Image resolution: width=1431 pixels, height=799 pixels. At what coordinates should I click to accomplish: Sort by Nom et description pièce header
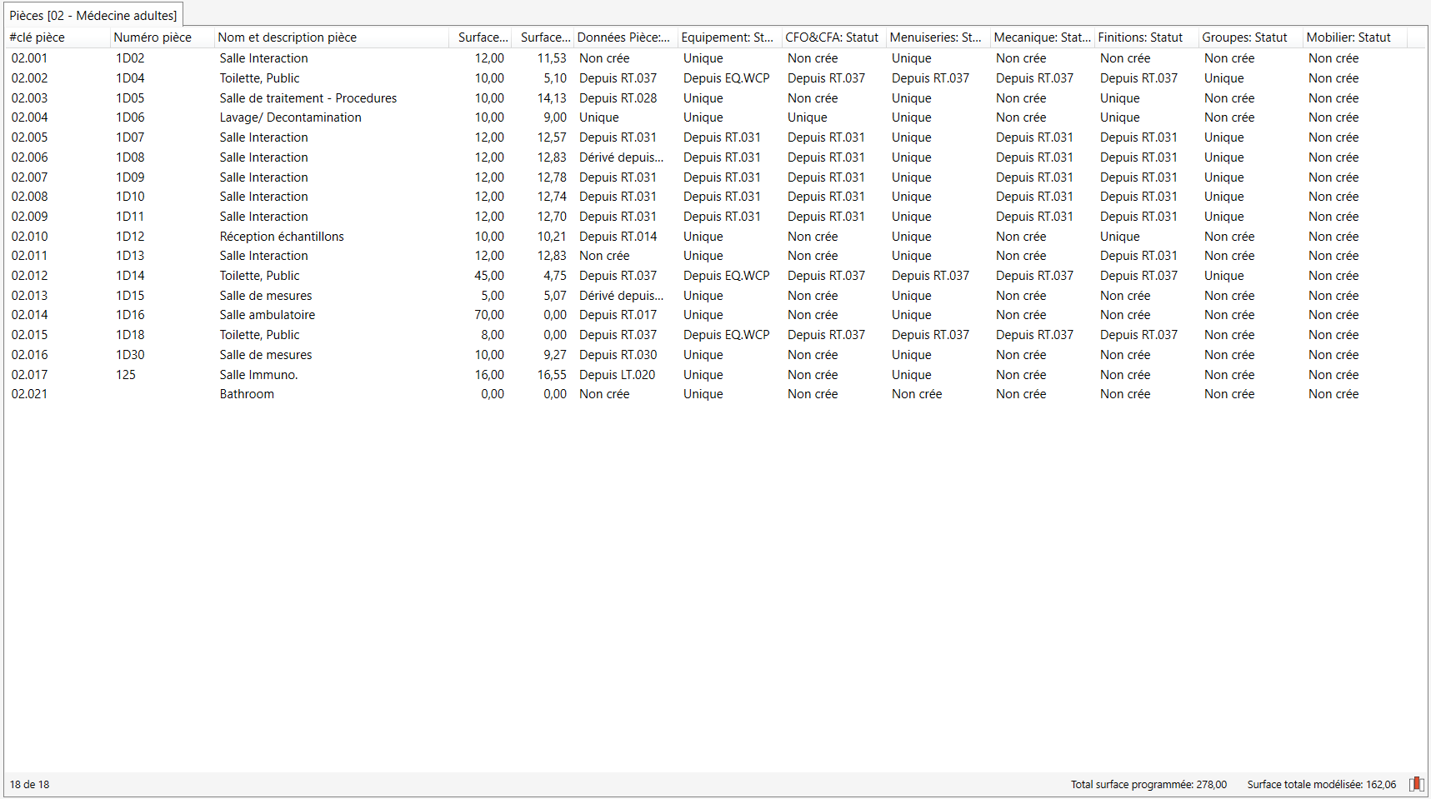click(x=288, y=37)
